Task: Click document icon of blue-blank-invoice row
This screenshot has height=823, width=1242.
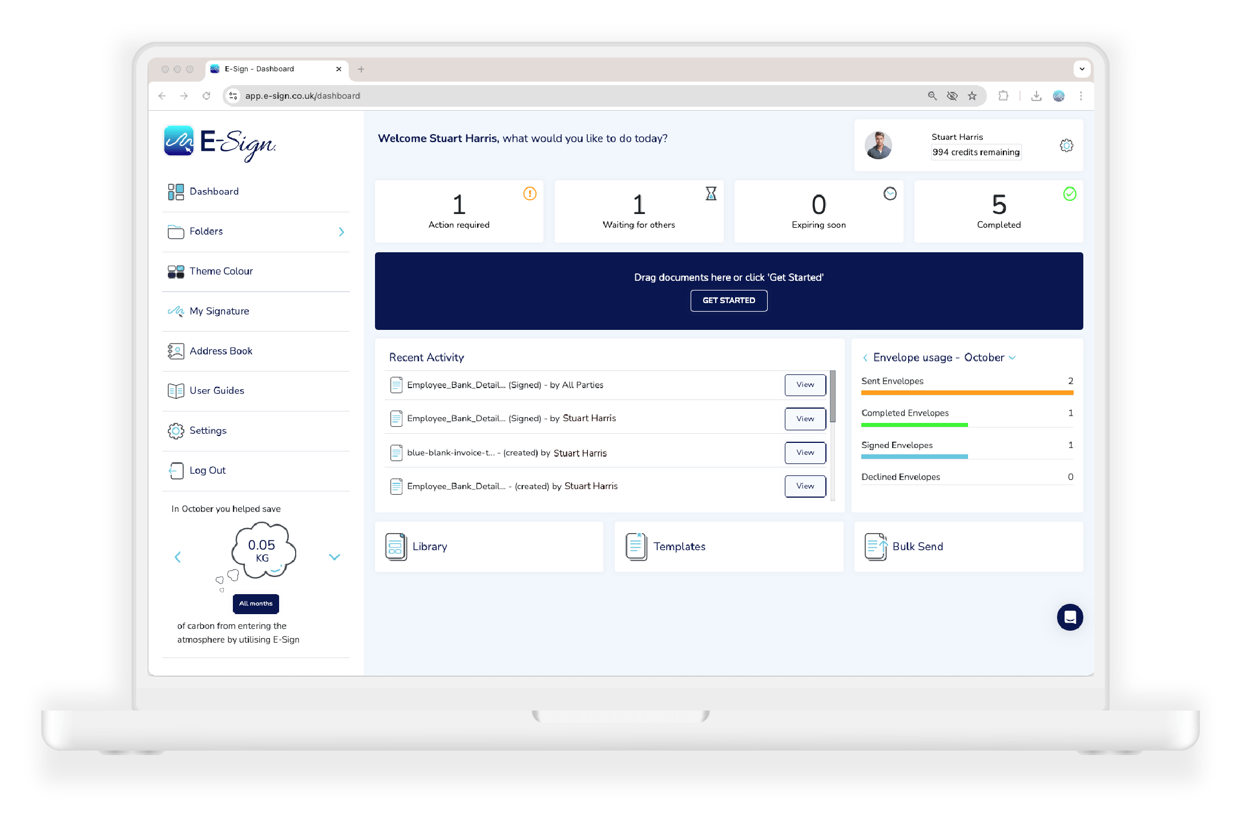Action: (x=396, y=453)
